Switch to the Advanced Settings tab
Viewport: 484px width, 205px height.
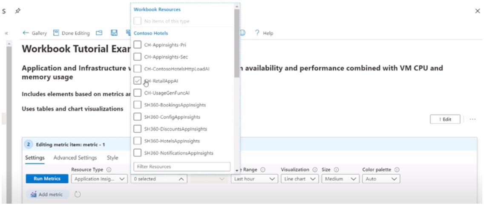click(x=75, y=157)
